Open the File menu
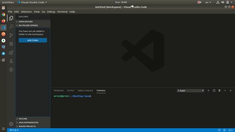The height and width of the screenshot is (132, 235). (10, 12)
